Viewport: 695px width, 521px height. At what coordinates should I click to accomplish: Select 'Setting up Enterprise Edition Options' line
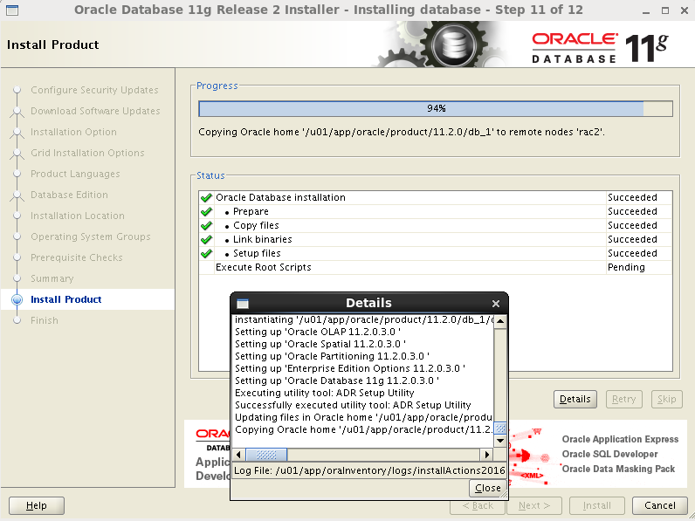350,368
